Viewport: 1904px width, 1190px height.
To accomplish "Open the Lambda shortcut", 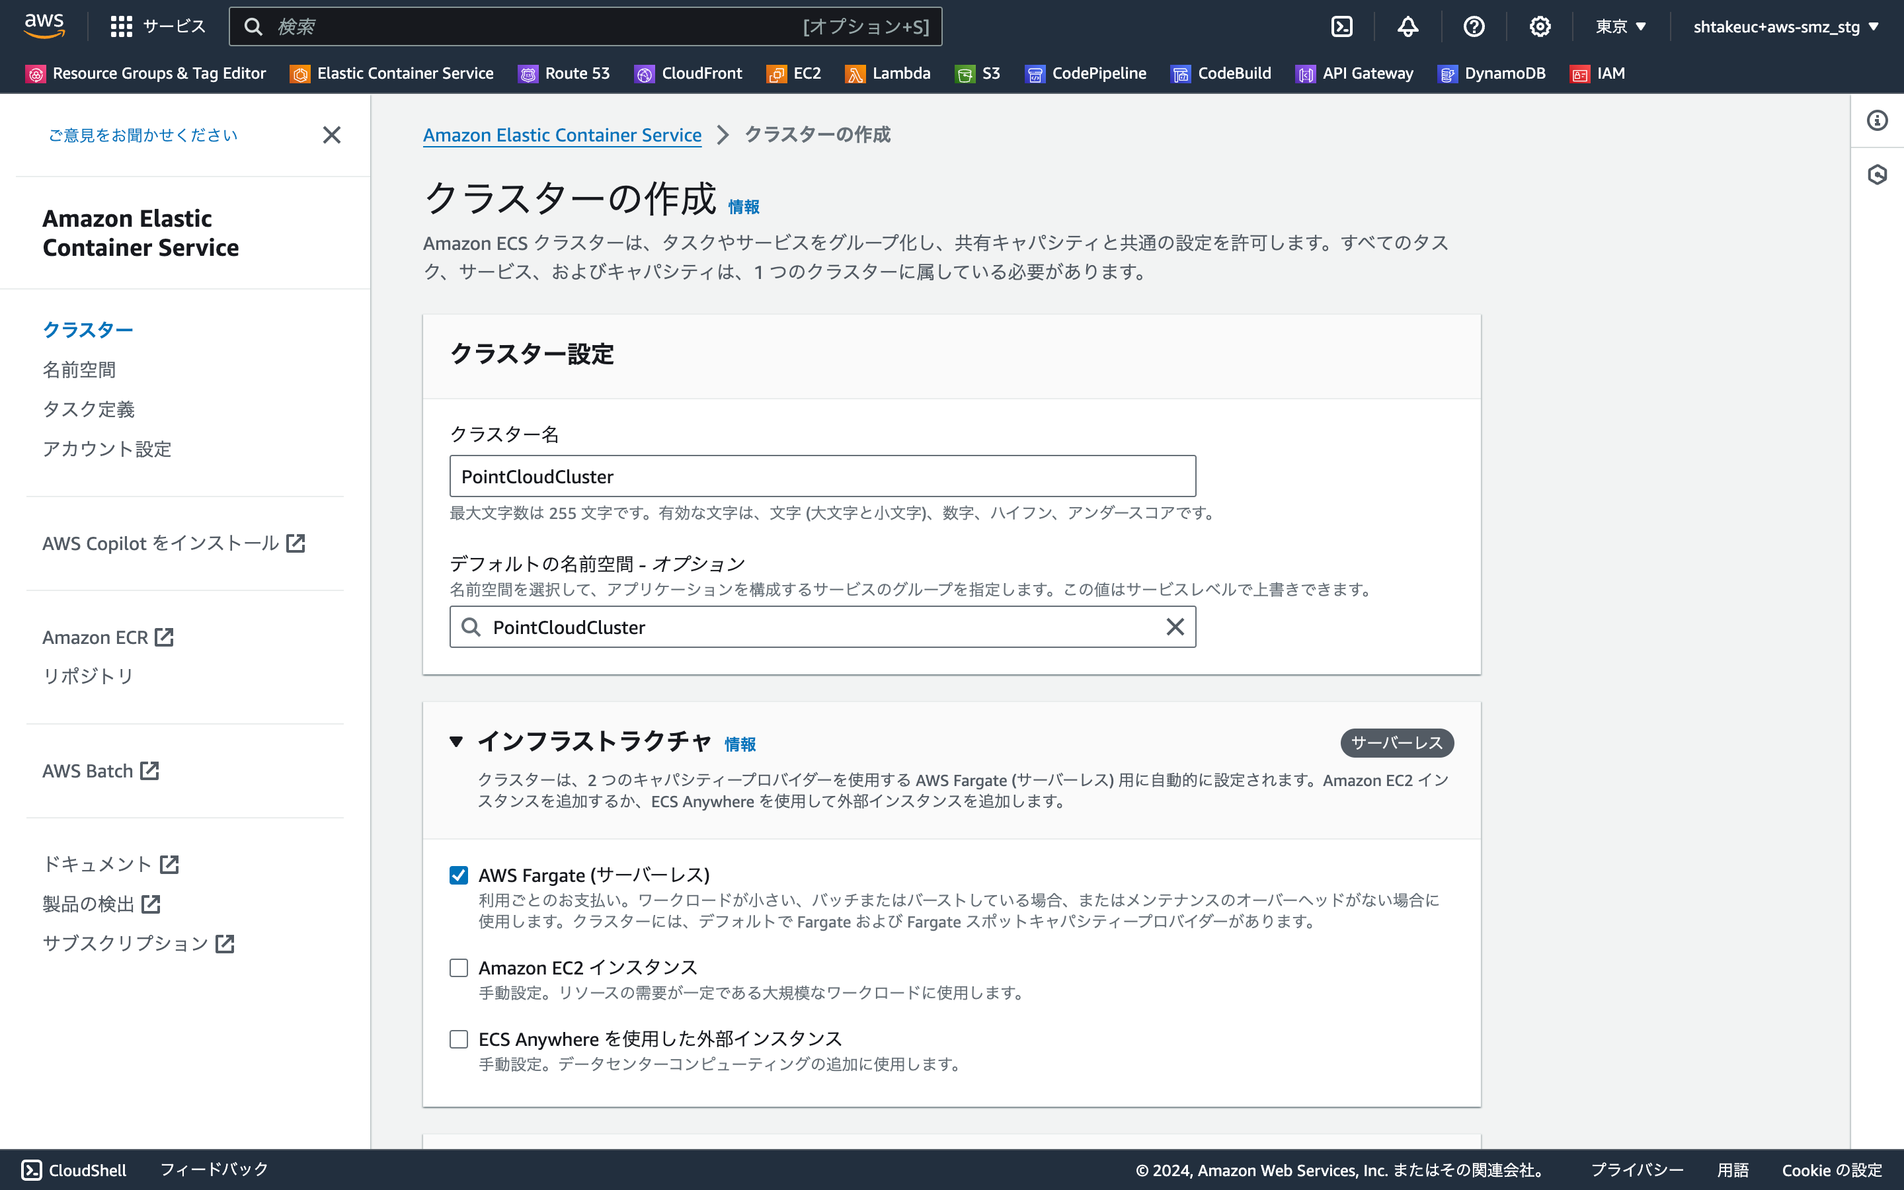I will [x=887, y=73].
